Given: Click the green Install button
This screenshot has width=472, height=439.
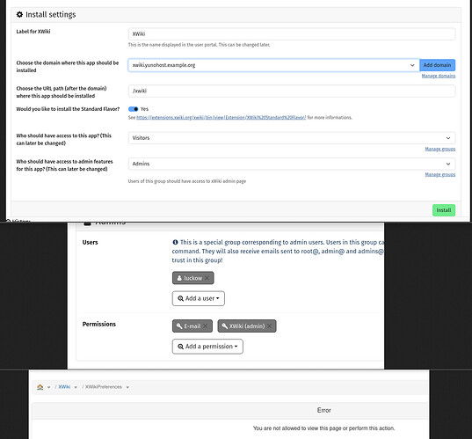Looking at the screenshot, I should pos(444,210).
